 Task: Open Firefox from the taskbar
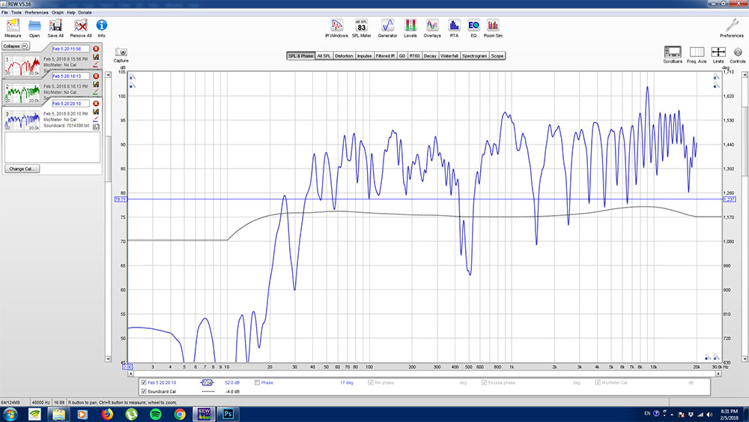click(107, 414)
